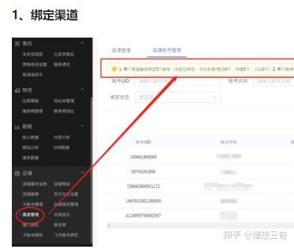Click the orange notice icon in the banner

click(114, 69)
